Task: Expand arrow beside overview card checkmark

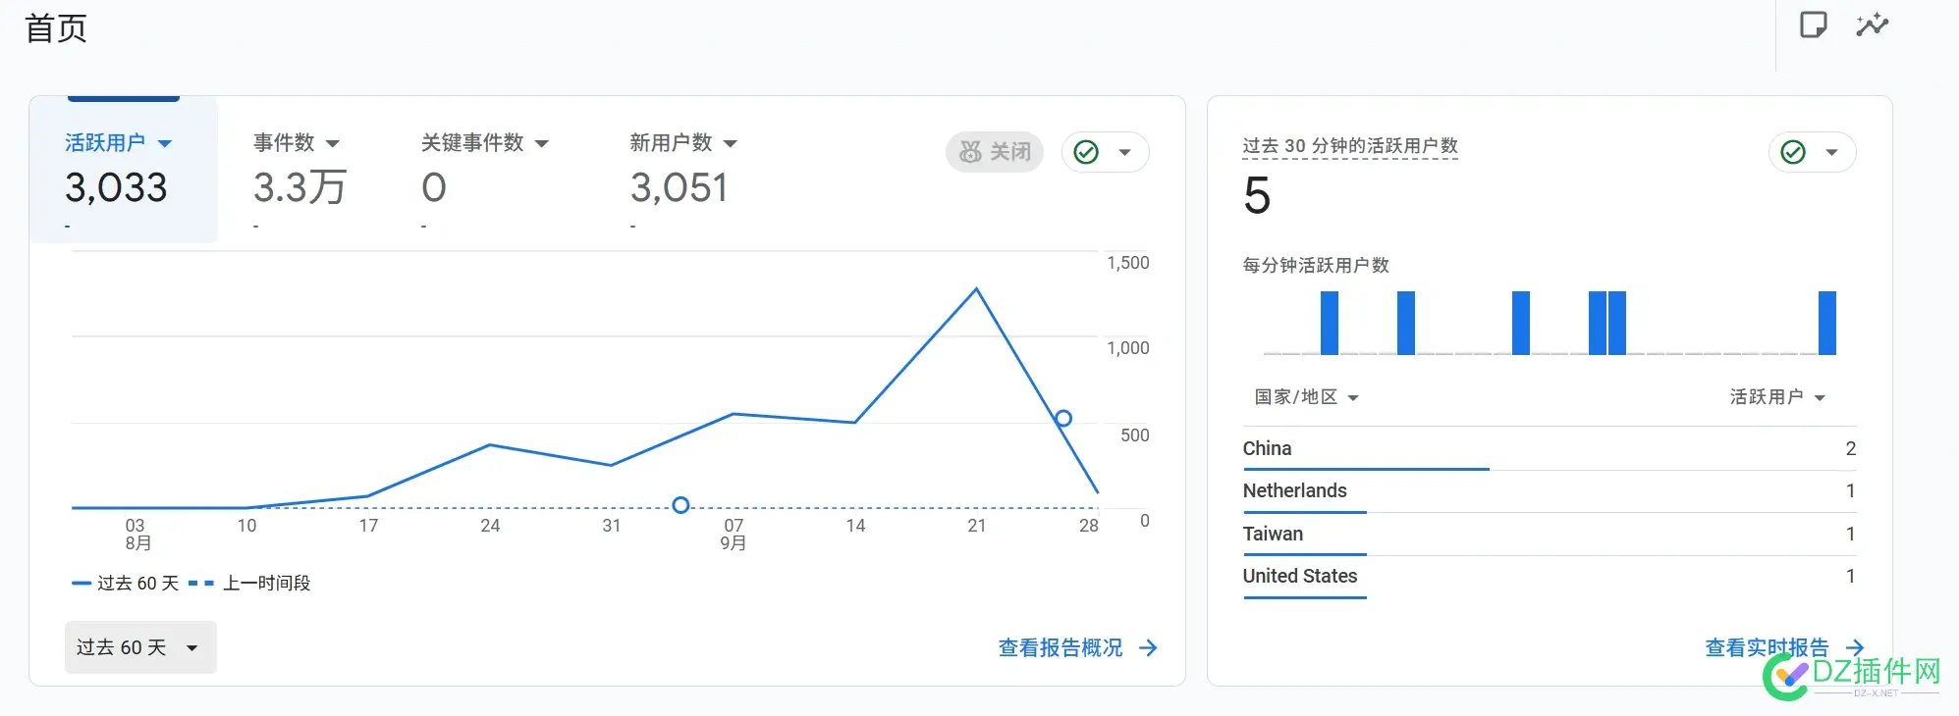Action: pyautogui.click(x=1125, y=152)
